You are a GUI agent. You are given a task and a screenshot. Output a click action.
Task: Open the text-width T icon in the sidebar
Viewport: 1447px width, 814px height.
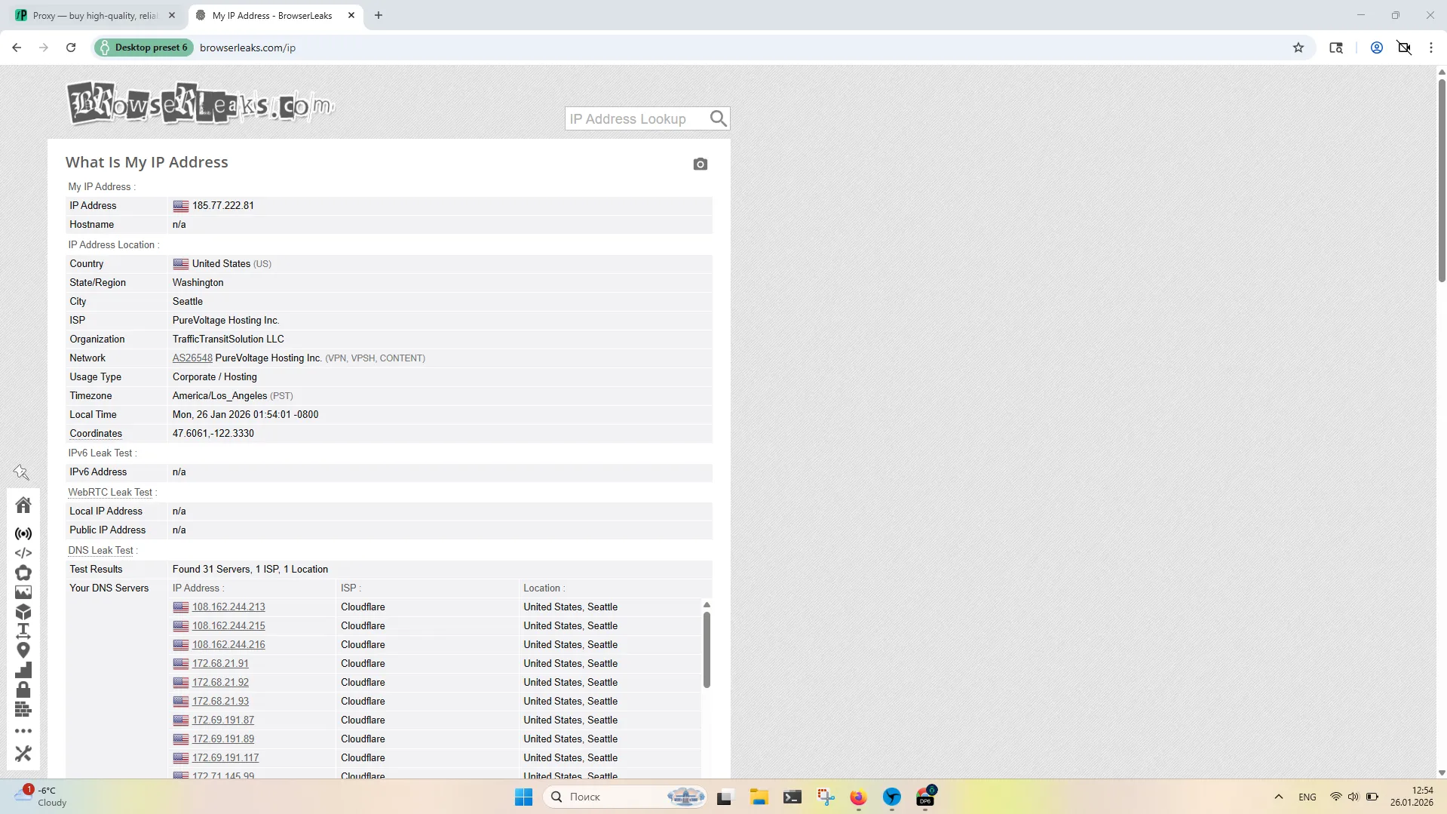tap(23, 631)
